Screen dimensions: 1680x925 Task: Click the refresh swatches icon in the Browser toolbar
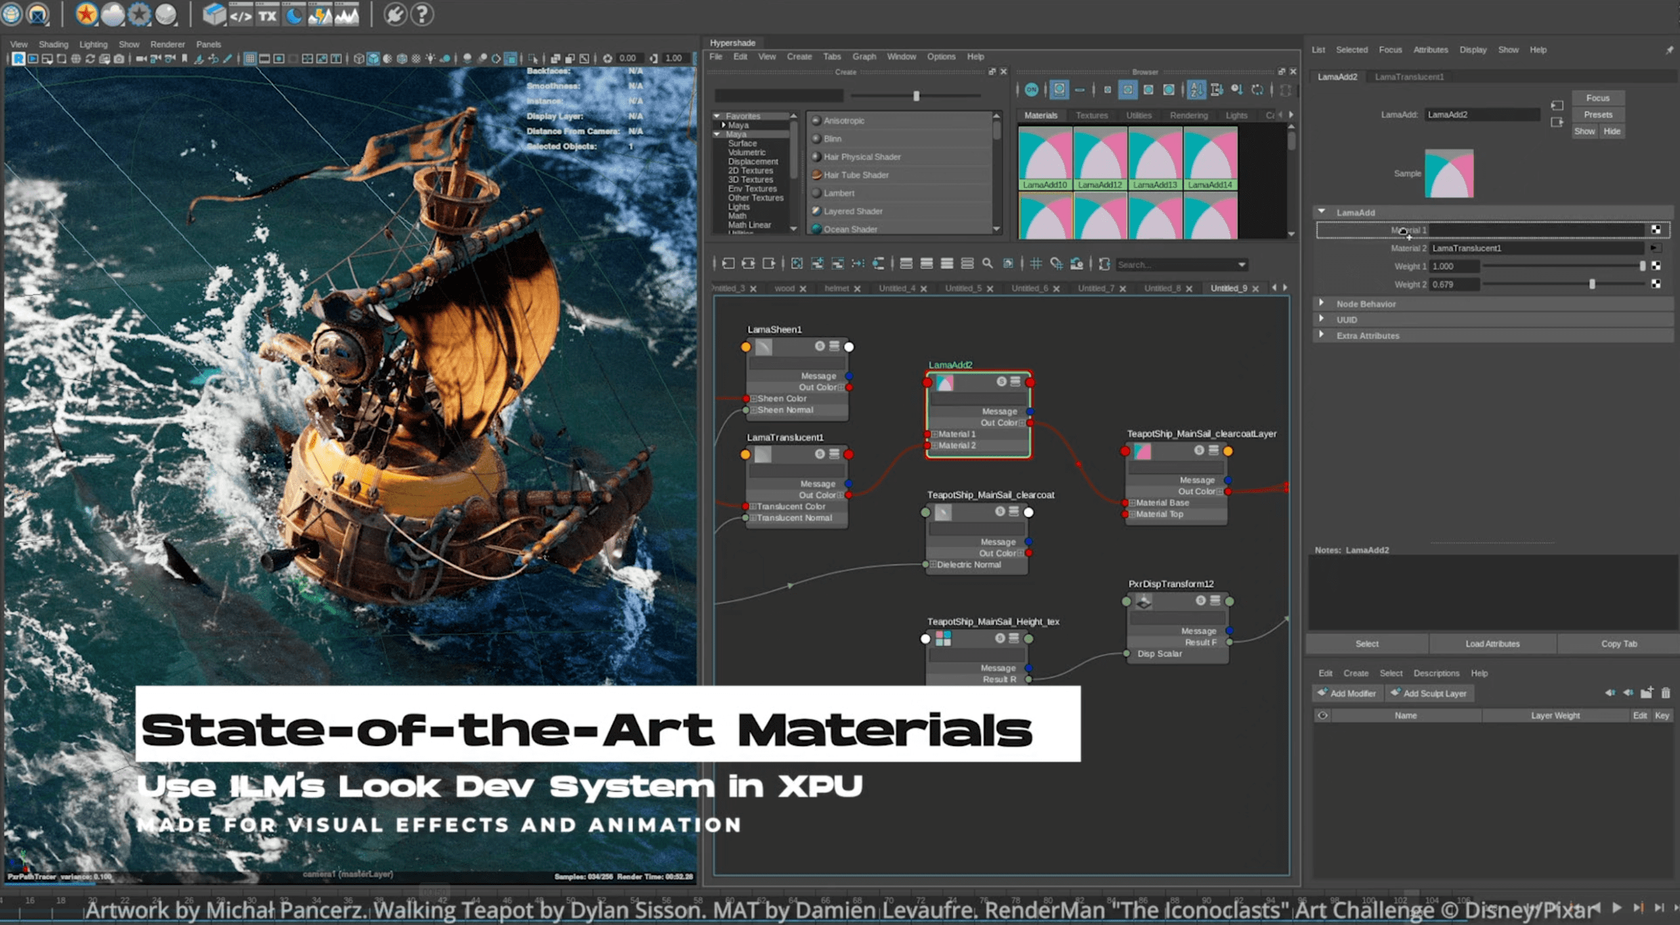coord(1257,91)
